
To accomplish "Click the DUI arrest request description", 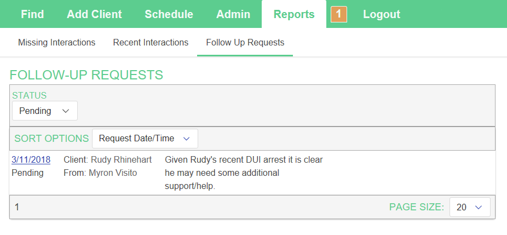I will [244, 173].
